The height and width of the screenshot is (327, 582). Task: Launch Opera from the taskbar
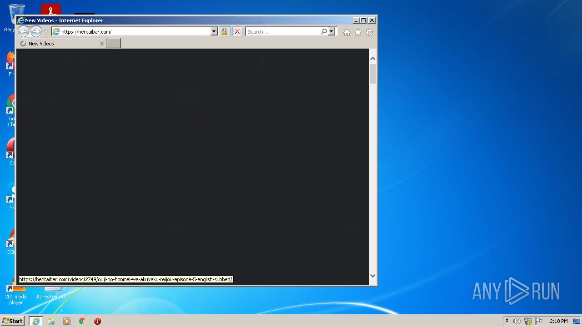pos(97,321)
